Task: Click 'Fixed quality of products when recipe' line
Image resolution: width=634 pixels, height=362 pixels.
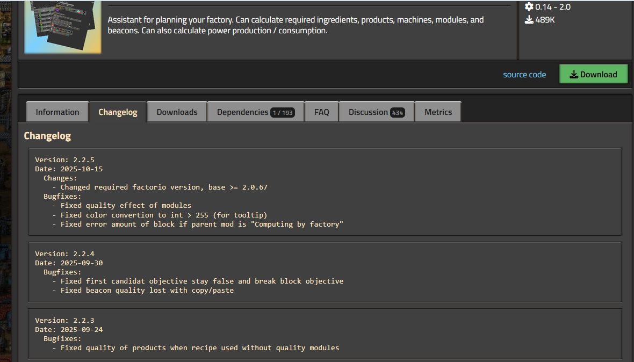Action: pos(196,347)
